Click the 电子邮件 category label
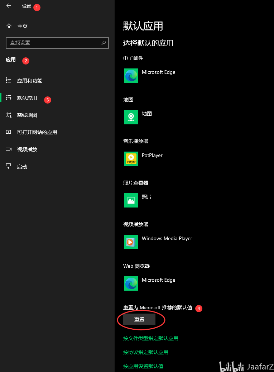 [133, 58]
